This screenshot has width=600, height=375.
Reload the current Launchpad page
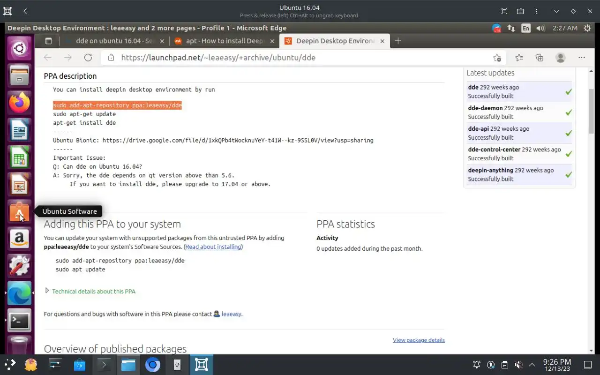point(88,58)
